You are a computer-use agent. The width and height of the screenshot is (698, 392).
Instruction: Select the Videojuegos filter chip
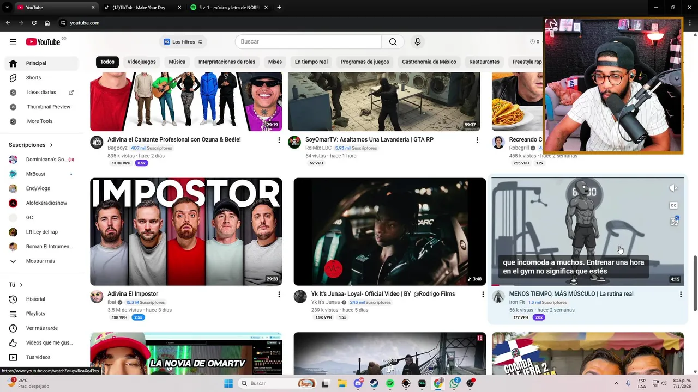(x=141, y=62)
